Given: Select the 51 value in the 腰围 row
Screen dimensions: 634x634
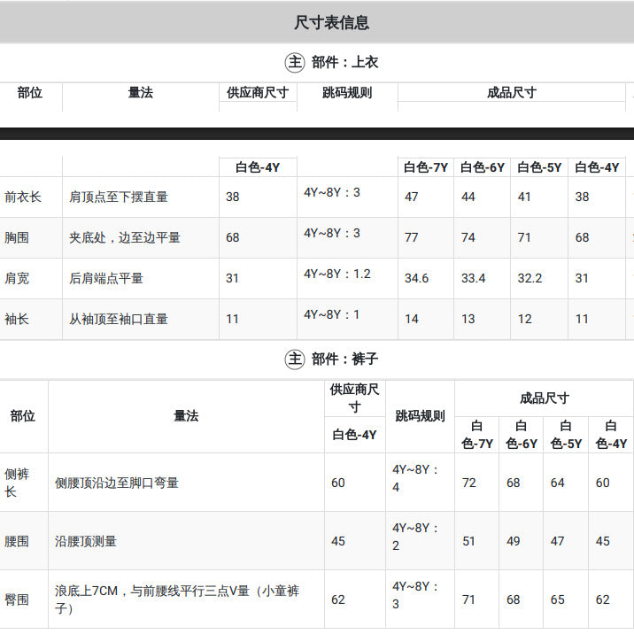Looking at the screenshot, I should (468, 541).
